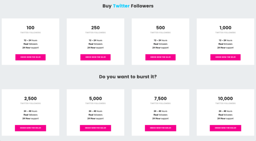Order the 500 Twitter followers package
Image resolution: width=256 pixels, height=141 pixels.
[160, 57]
